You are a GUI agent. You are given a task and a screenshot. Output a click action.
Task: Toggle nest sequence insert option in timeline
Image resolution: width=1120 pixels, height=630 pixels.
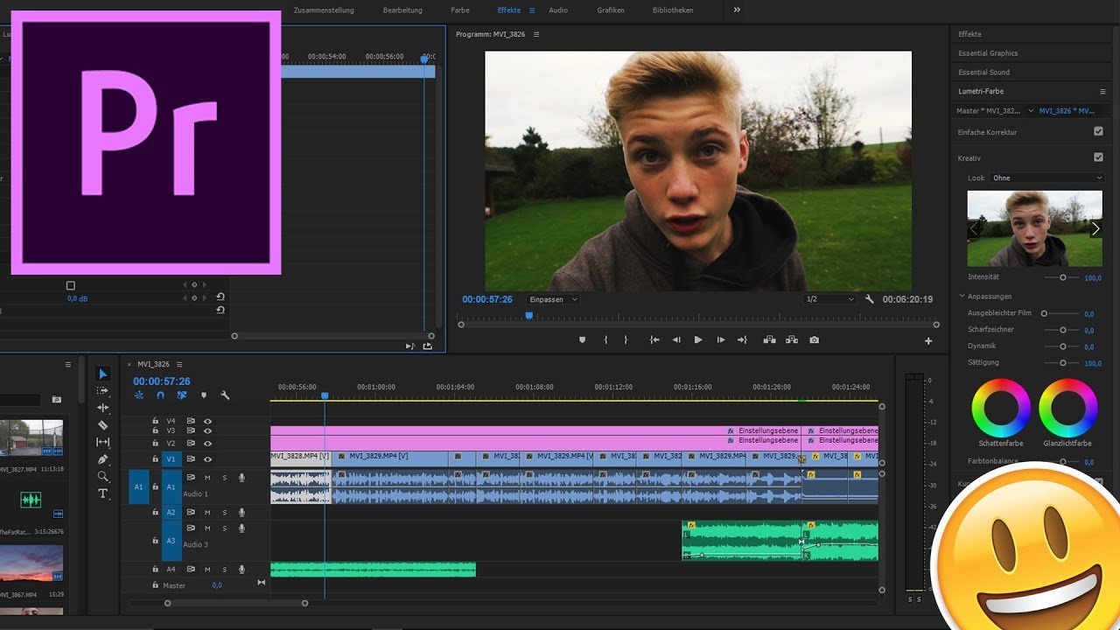[x=139, y=395]
